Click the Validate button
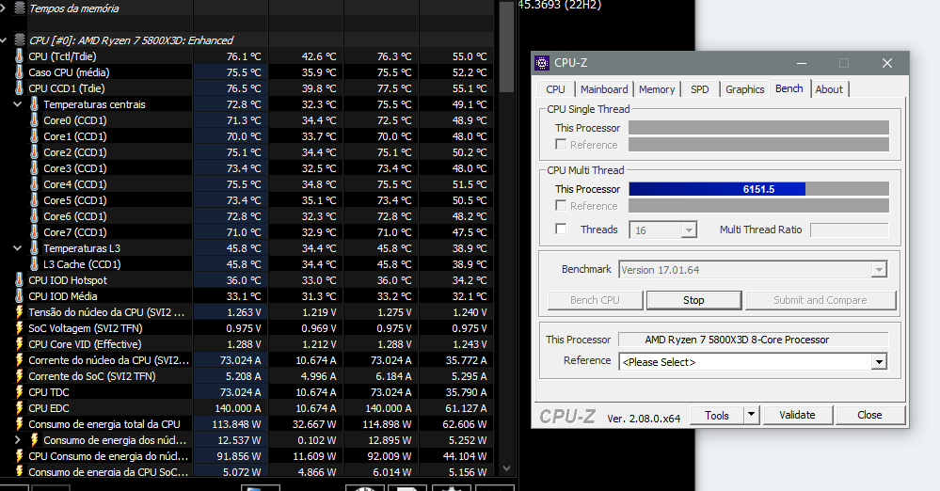940x491 pixels. coord(797,415)
